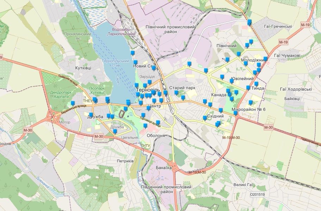Click the northernmost marker near Гаї-Гречинські
This screenshot has width=321, height=211.
(x=250, y=23)
